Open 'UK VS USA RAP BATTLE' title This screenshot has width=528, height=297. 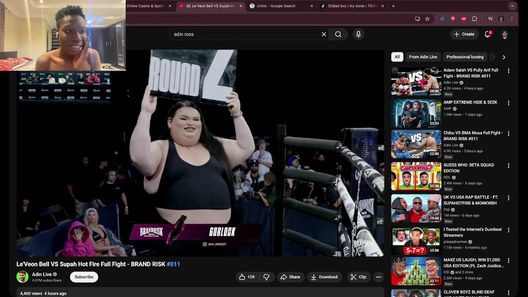tap(471, 200)
